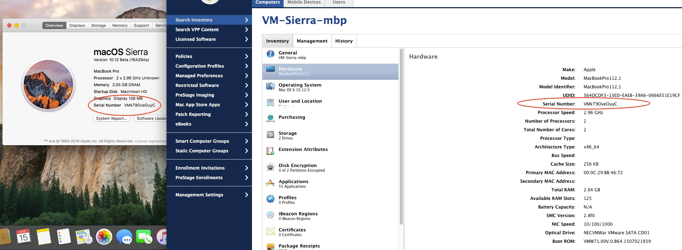Expand Restricted Software arrow
682x250 pixels.
(246, 85)
